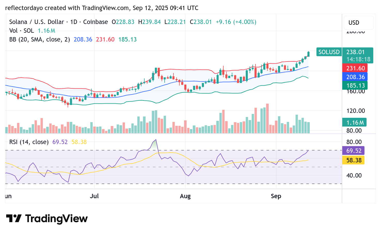Click the green 185.13 axis price tag
The height and width of the screenshot is (234, 381).
pyautogui.click(x=355, y=86)
